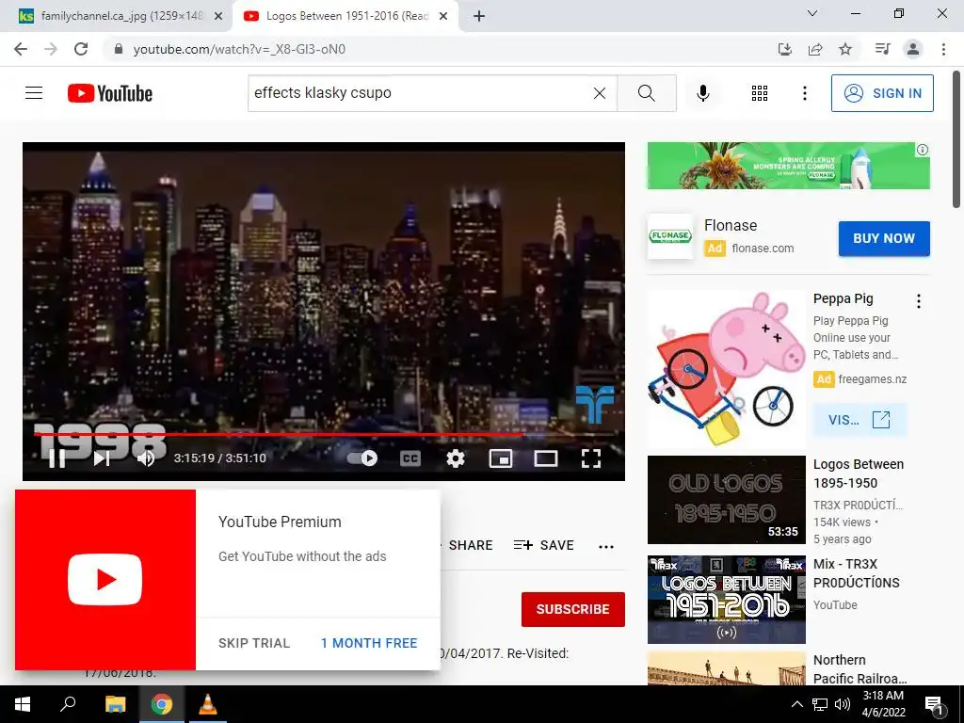Open the YouTube guide hamburger menu
Image resolution: width=964 pixels, height=723 pixels.
tap(34, 93)
